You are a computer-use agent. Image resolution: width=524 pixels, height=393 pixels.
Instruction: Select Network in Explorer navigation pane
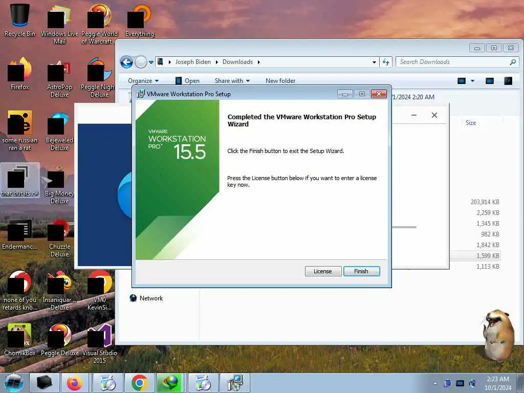146,298
